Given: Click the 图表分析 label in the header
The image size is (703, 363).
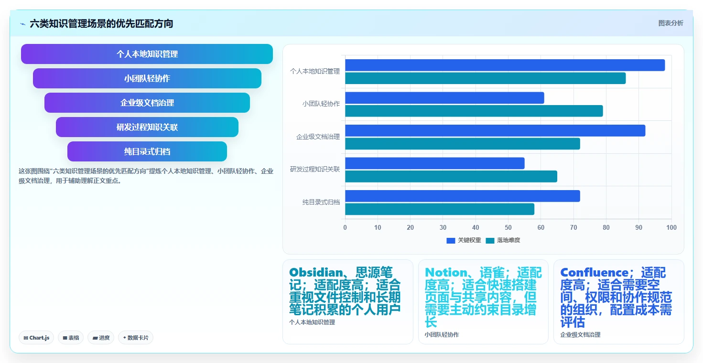Looking at the screenshot, I should coord(671,23).
